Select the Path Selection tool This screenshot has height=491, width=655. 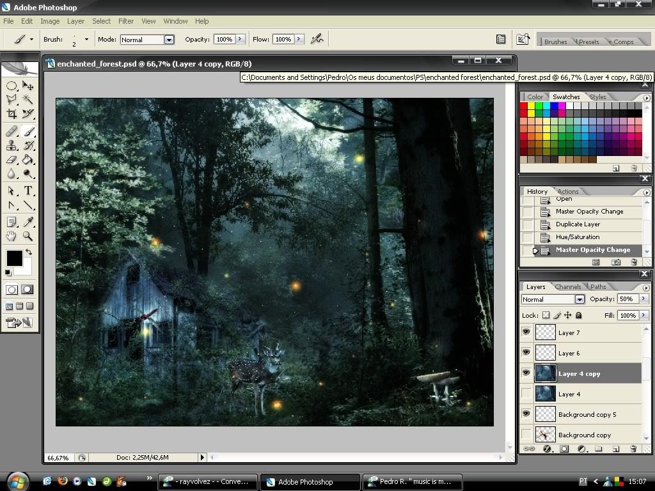pos(12,191)
